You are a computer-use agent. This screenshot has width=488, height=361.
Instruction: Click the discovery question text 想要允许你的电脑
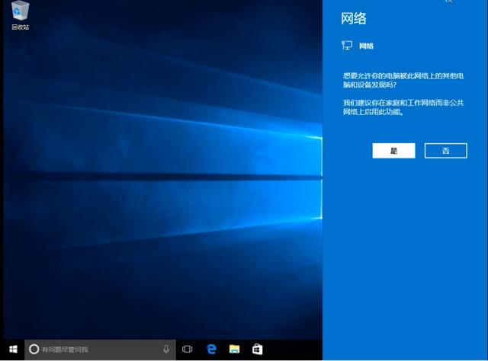pos(403,80)
